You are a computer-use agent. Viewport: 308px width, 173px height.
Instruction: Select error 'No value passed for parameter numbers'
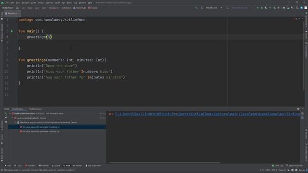[57, 127]
